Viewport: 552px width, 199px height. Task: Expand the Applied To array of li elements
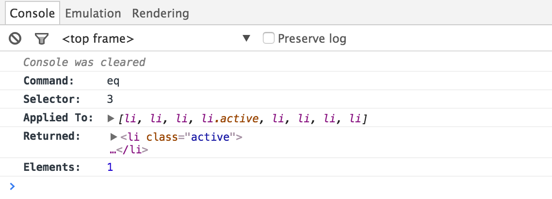click(x=111, y=118)
